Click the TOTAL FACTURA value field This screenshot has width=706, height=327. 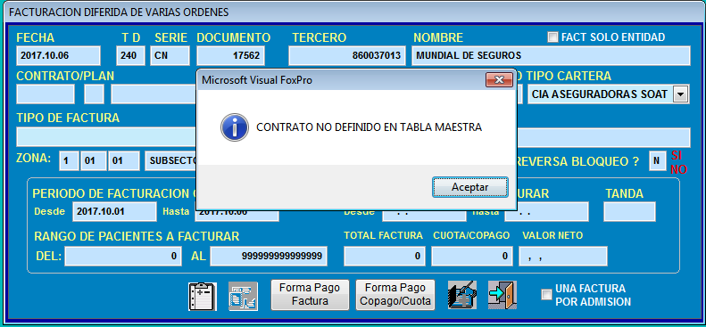click(x=384, y=256)
